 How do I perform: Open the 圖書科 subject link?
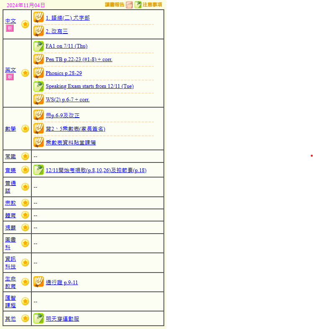click(x=10, y=243)
